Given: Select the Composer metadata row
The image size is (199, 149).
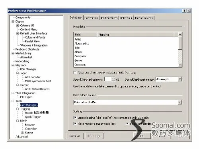Looking at the screenshot, I should [x=126, y=56].
